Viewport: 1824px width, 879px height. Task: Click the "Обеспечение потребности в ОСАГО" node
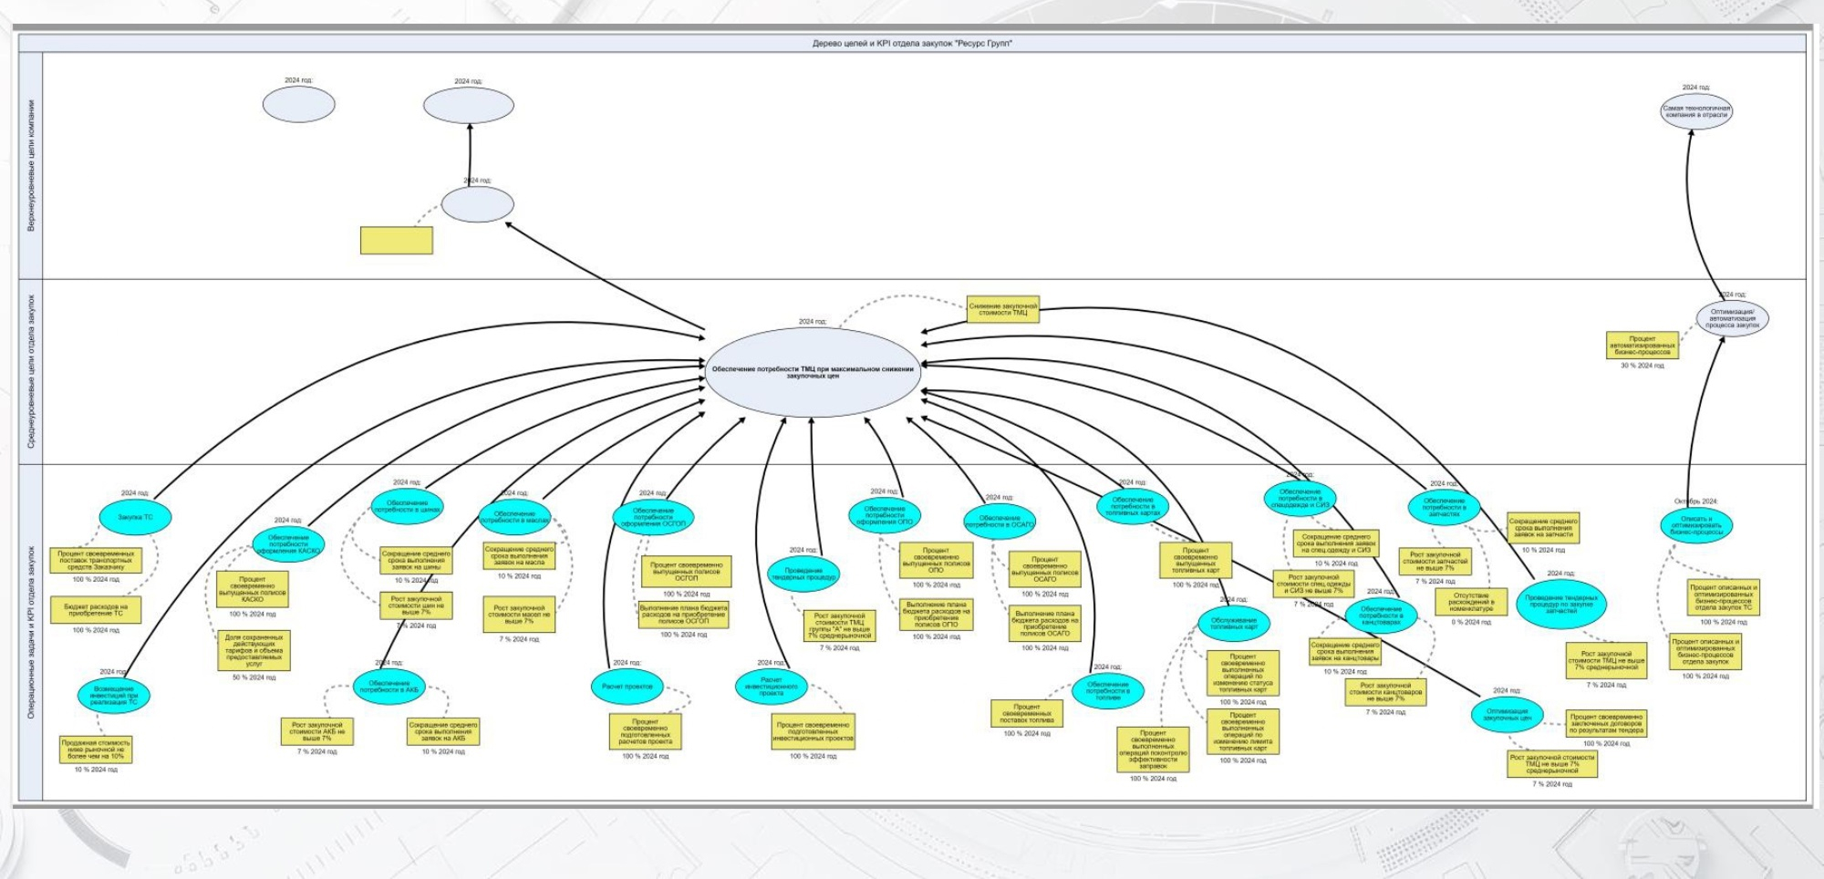[1000, 522]
